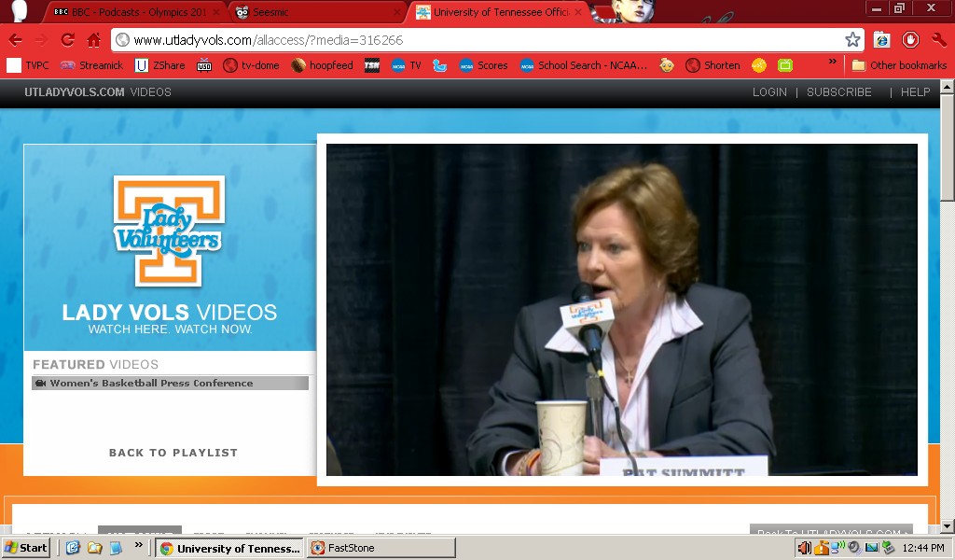
Task: Click the browser forward arrow
Action: 41,40
